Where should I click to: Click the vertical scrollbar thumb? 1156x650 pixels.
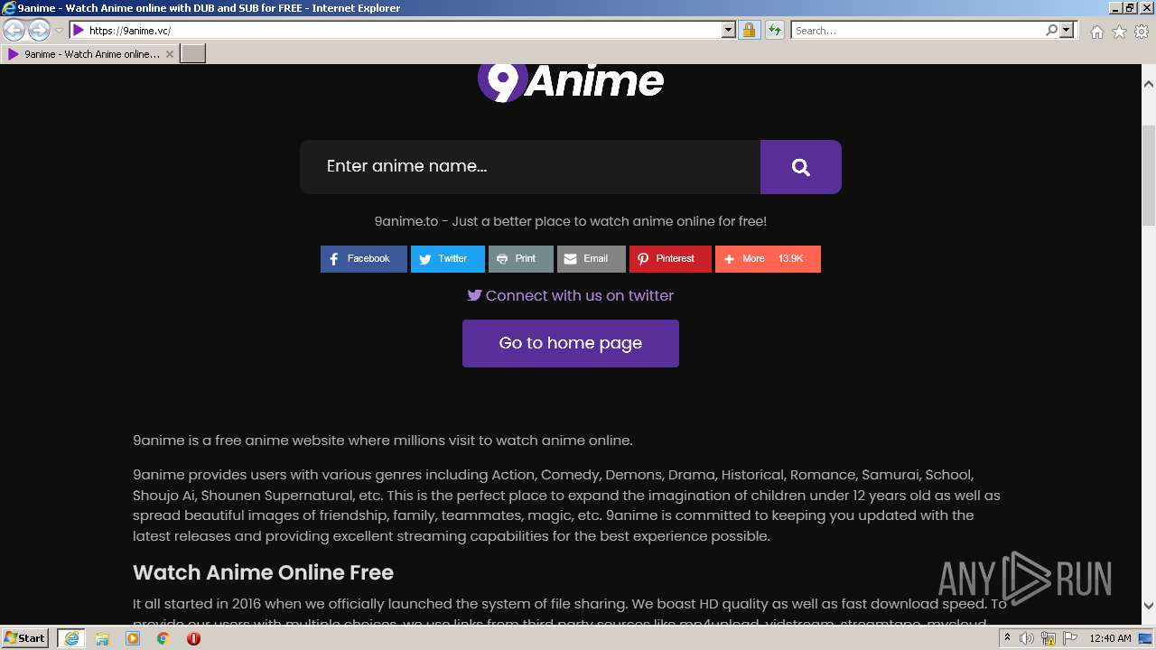[x=1149, y=176]
